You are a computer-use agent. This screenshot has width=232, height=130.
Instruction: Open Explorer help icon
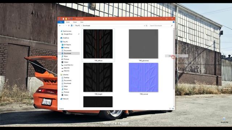(x=174, y=22)
